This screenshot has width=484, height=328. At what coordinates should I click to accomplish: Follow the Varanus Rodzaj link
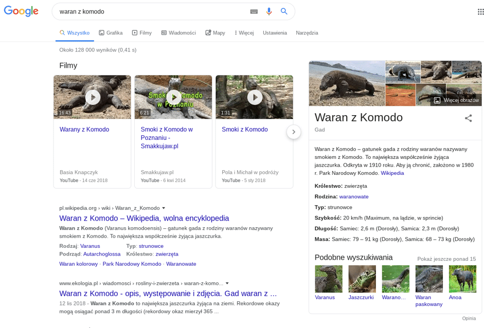tap(90, 246)
